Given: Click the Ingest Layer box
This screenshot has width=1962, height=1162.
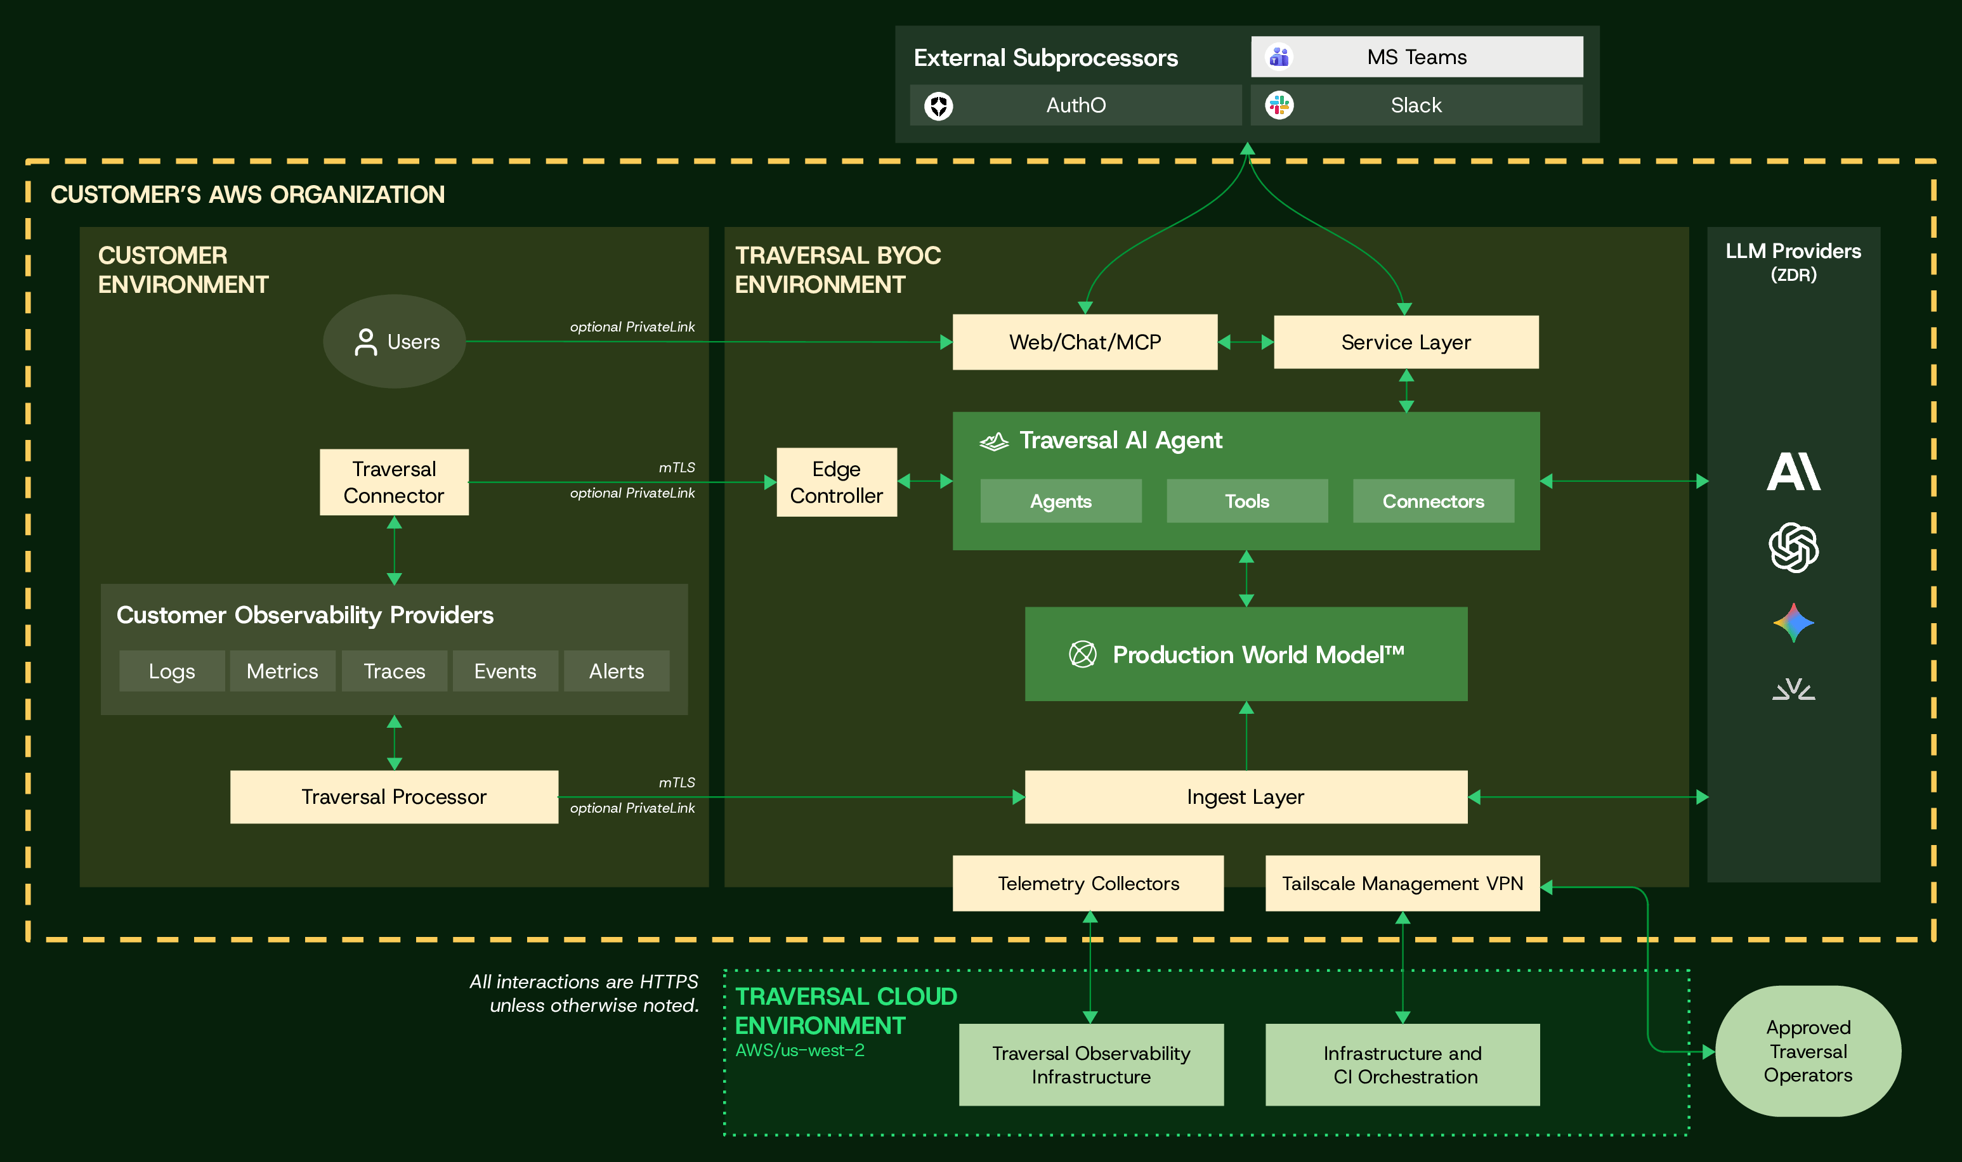Looking at the screenshot, I should (1245, 797).
